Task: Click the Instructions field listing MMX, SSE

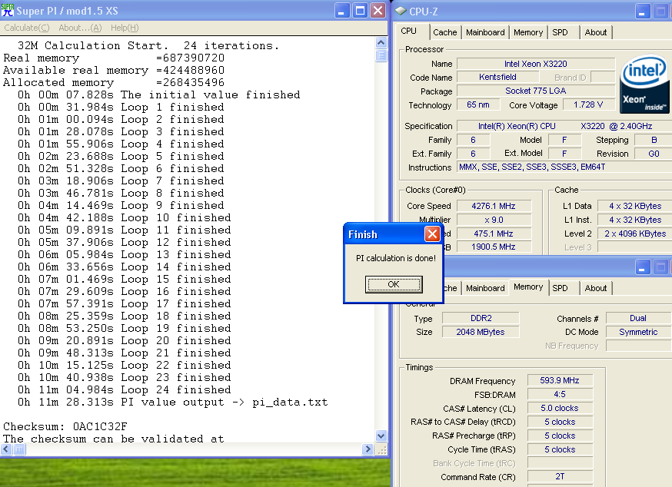Action: point(564,167)
